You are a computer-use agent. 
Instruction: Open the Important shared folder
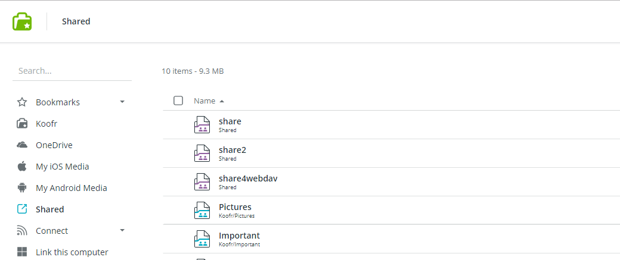(239, 236)
